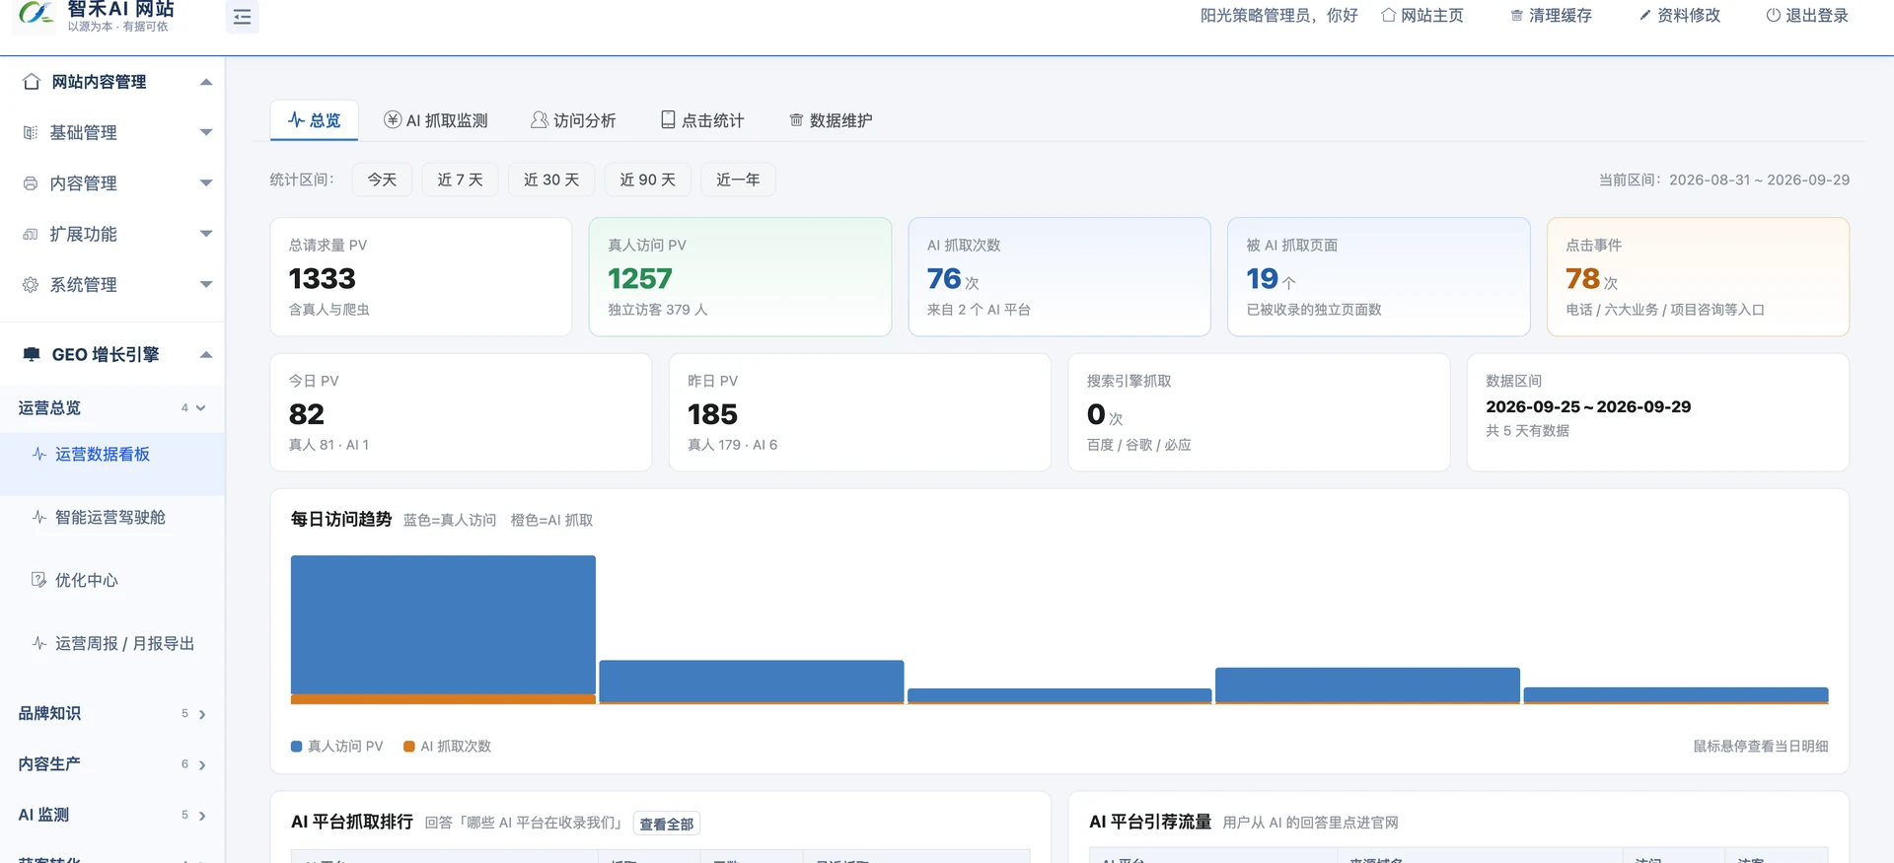This screenshot has width=1894, height=863.
Task: Click the GEO 增长引擎 monitor icon
Action: tap(32, 354)
